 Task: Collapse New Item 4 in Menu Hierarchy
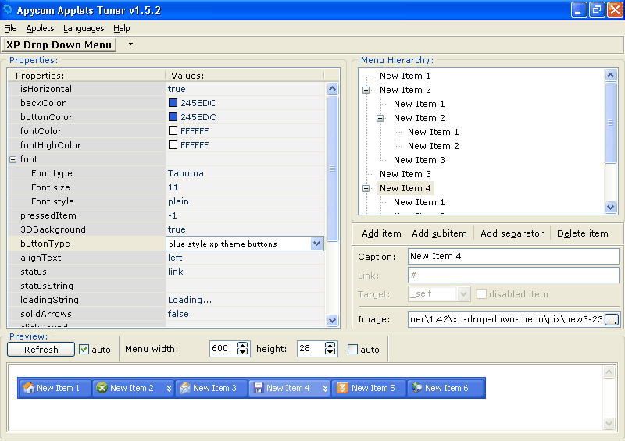click(x=366, y=188)
